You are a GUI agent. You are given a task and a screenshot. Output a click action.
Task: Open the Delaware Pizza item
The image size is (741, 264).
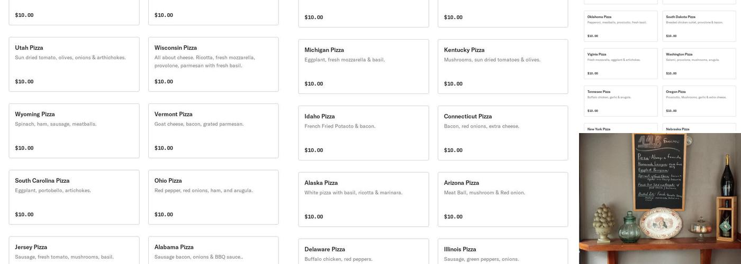[364, 252]
